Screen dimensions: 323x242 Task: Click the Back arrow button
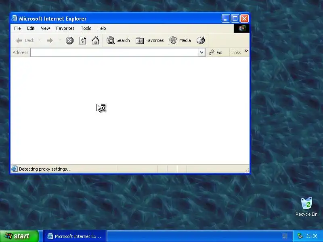pyautogui.click(x=25, y=40)
